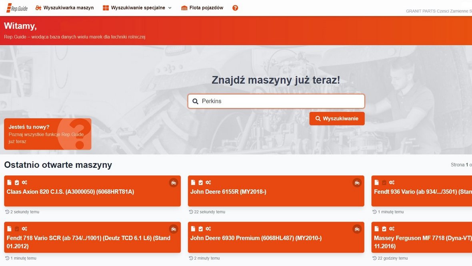The width and height of the screenshot is (472, 266).
Task: Click the Rep.Guide logo
Action: [17, 8]
